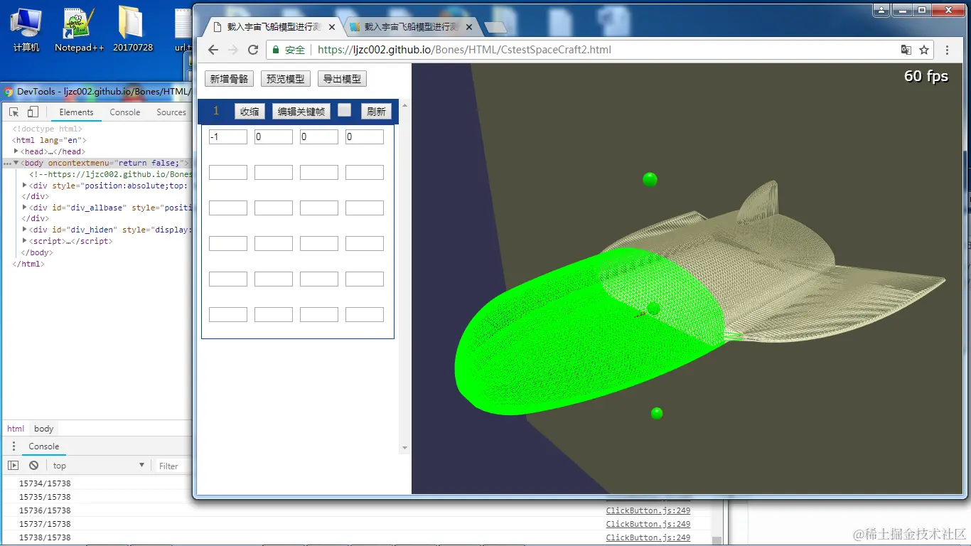This screenshot has width=971, height=546.
Task: Click the green sphere at the spacecraft center
Action: (x=653, y=308)
